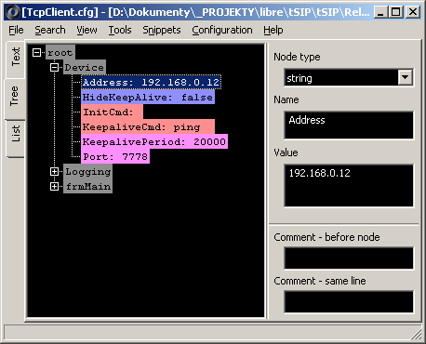The width and height of the screenshot is (426, 344).
Task: Expand the frmMain node
Action: tap(54, 186)
